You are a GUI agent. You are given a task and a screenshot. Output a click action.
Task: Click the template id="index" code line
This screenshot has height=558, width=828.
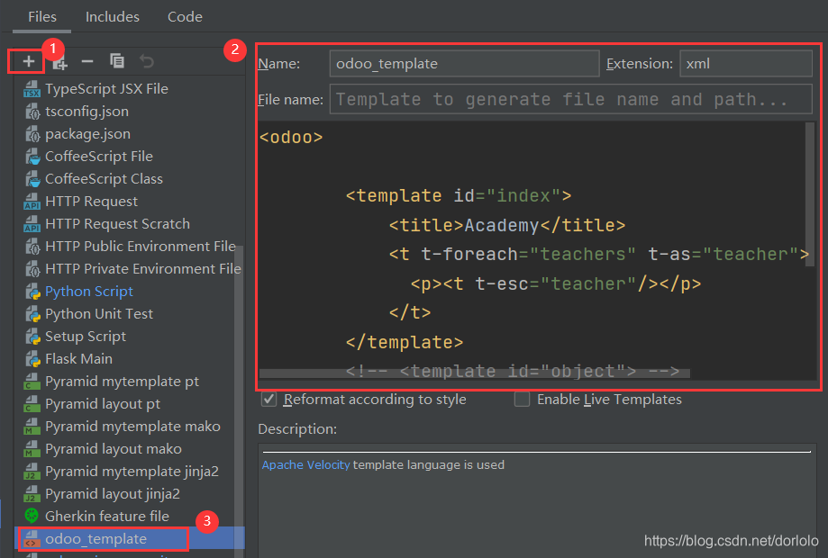coord(459,195)
